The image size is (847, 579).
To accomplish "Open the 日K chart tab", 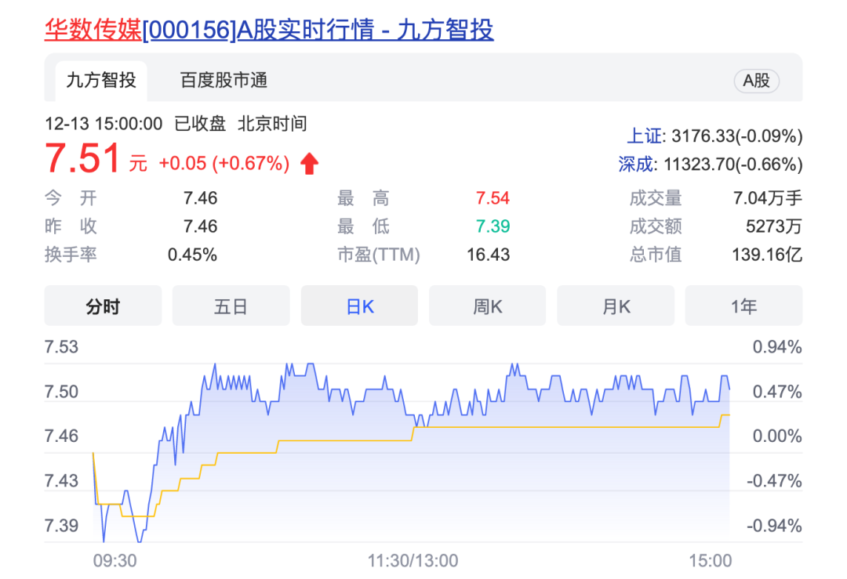I will pyautogui.click(x=359, y=306).
